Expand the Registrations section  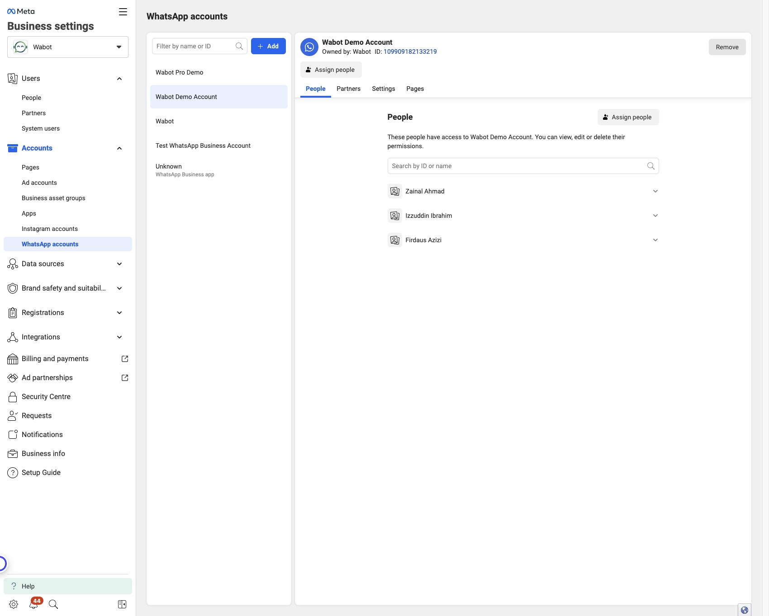[x=119, y=313]
